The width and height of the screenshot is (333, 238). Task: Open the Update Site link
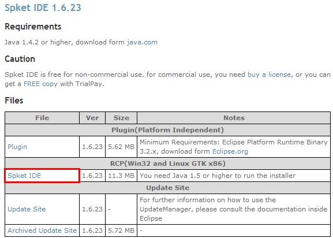coord(27,209)
